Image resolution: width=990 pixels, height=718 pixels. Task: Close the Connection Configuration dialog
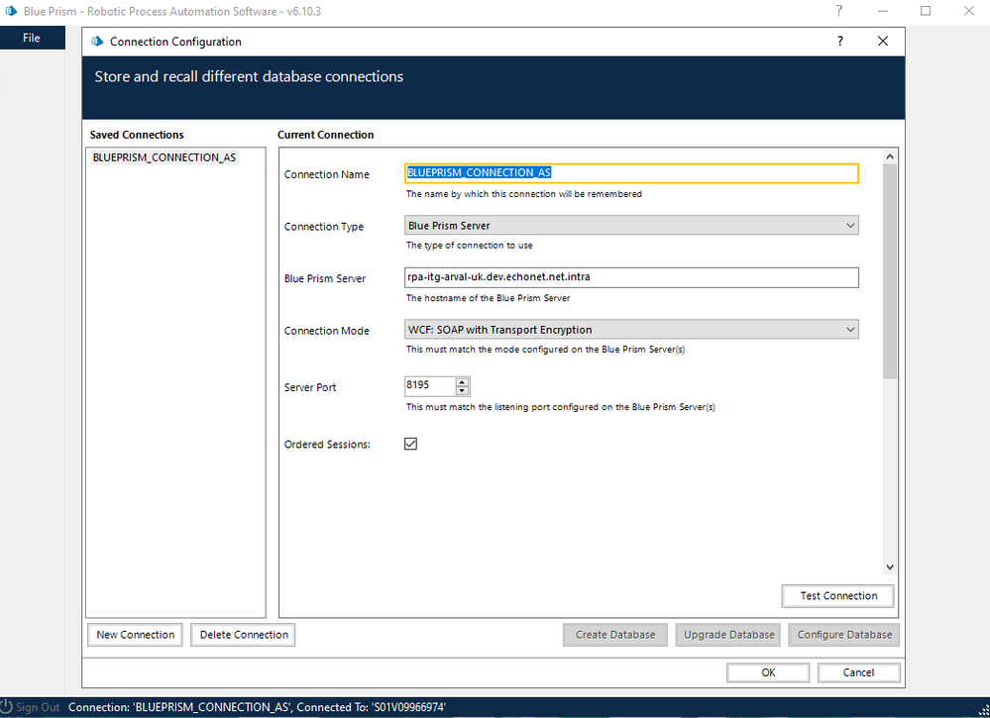[x=883, y=41]
